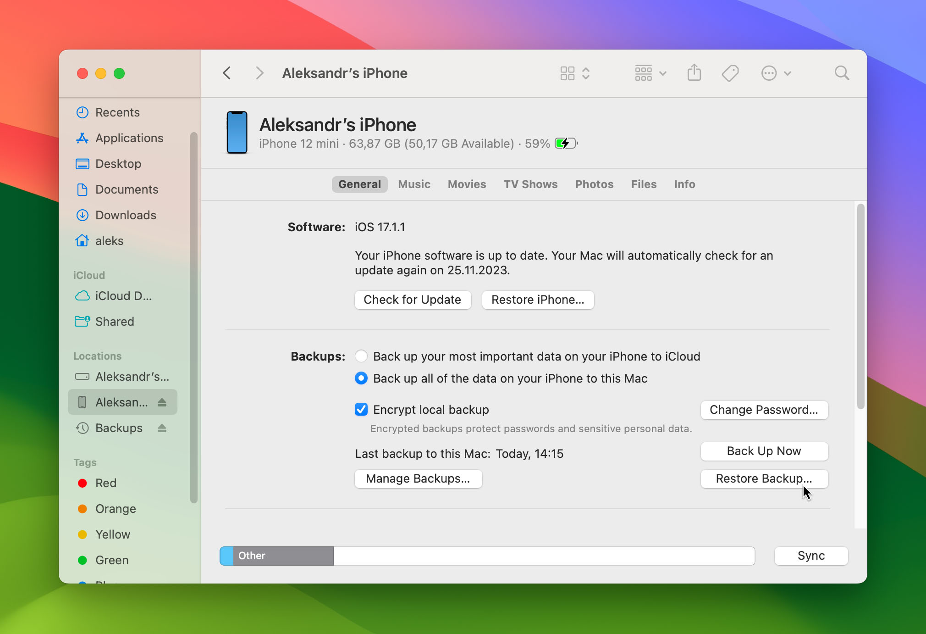This screenshot has height=634, width=926.
Task: Switch view using the icon grid button
Action: point(568,73)
